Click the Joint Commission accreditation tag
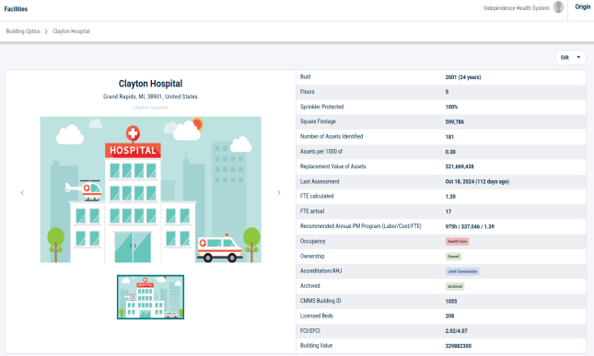The width and height of the screenshot is (594, 356). coord(462,271)
